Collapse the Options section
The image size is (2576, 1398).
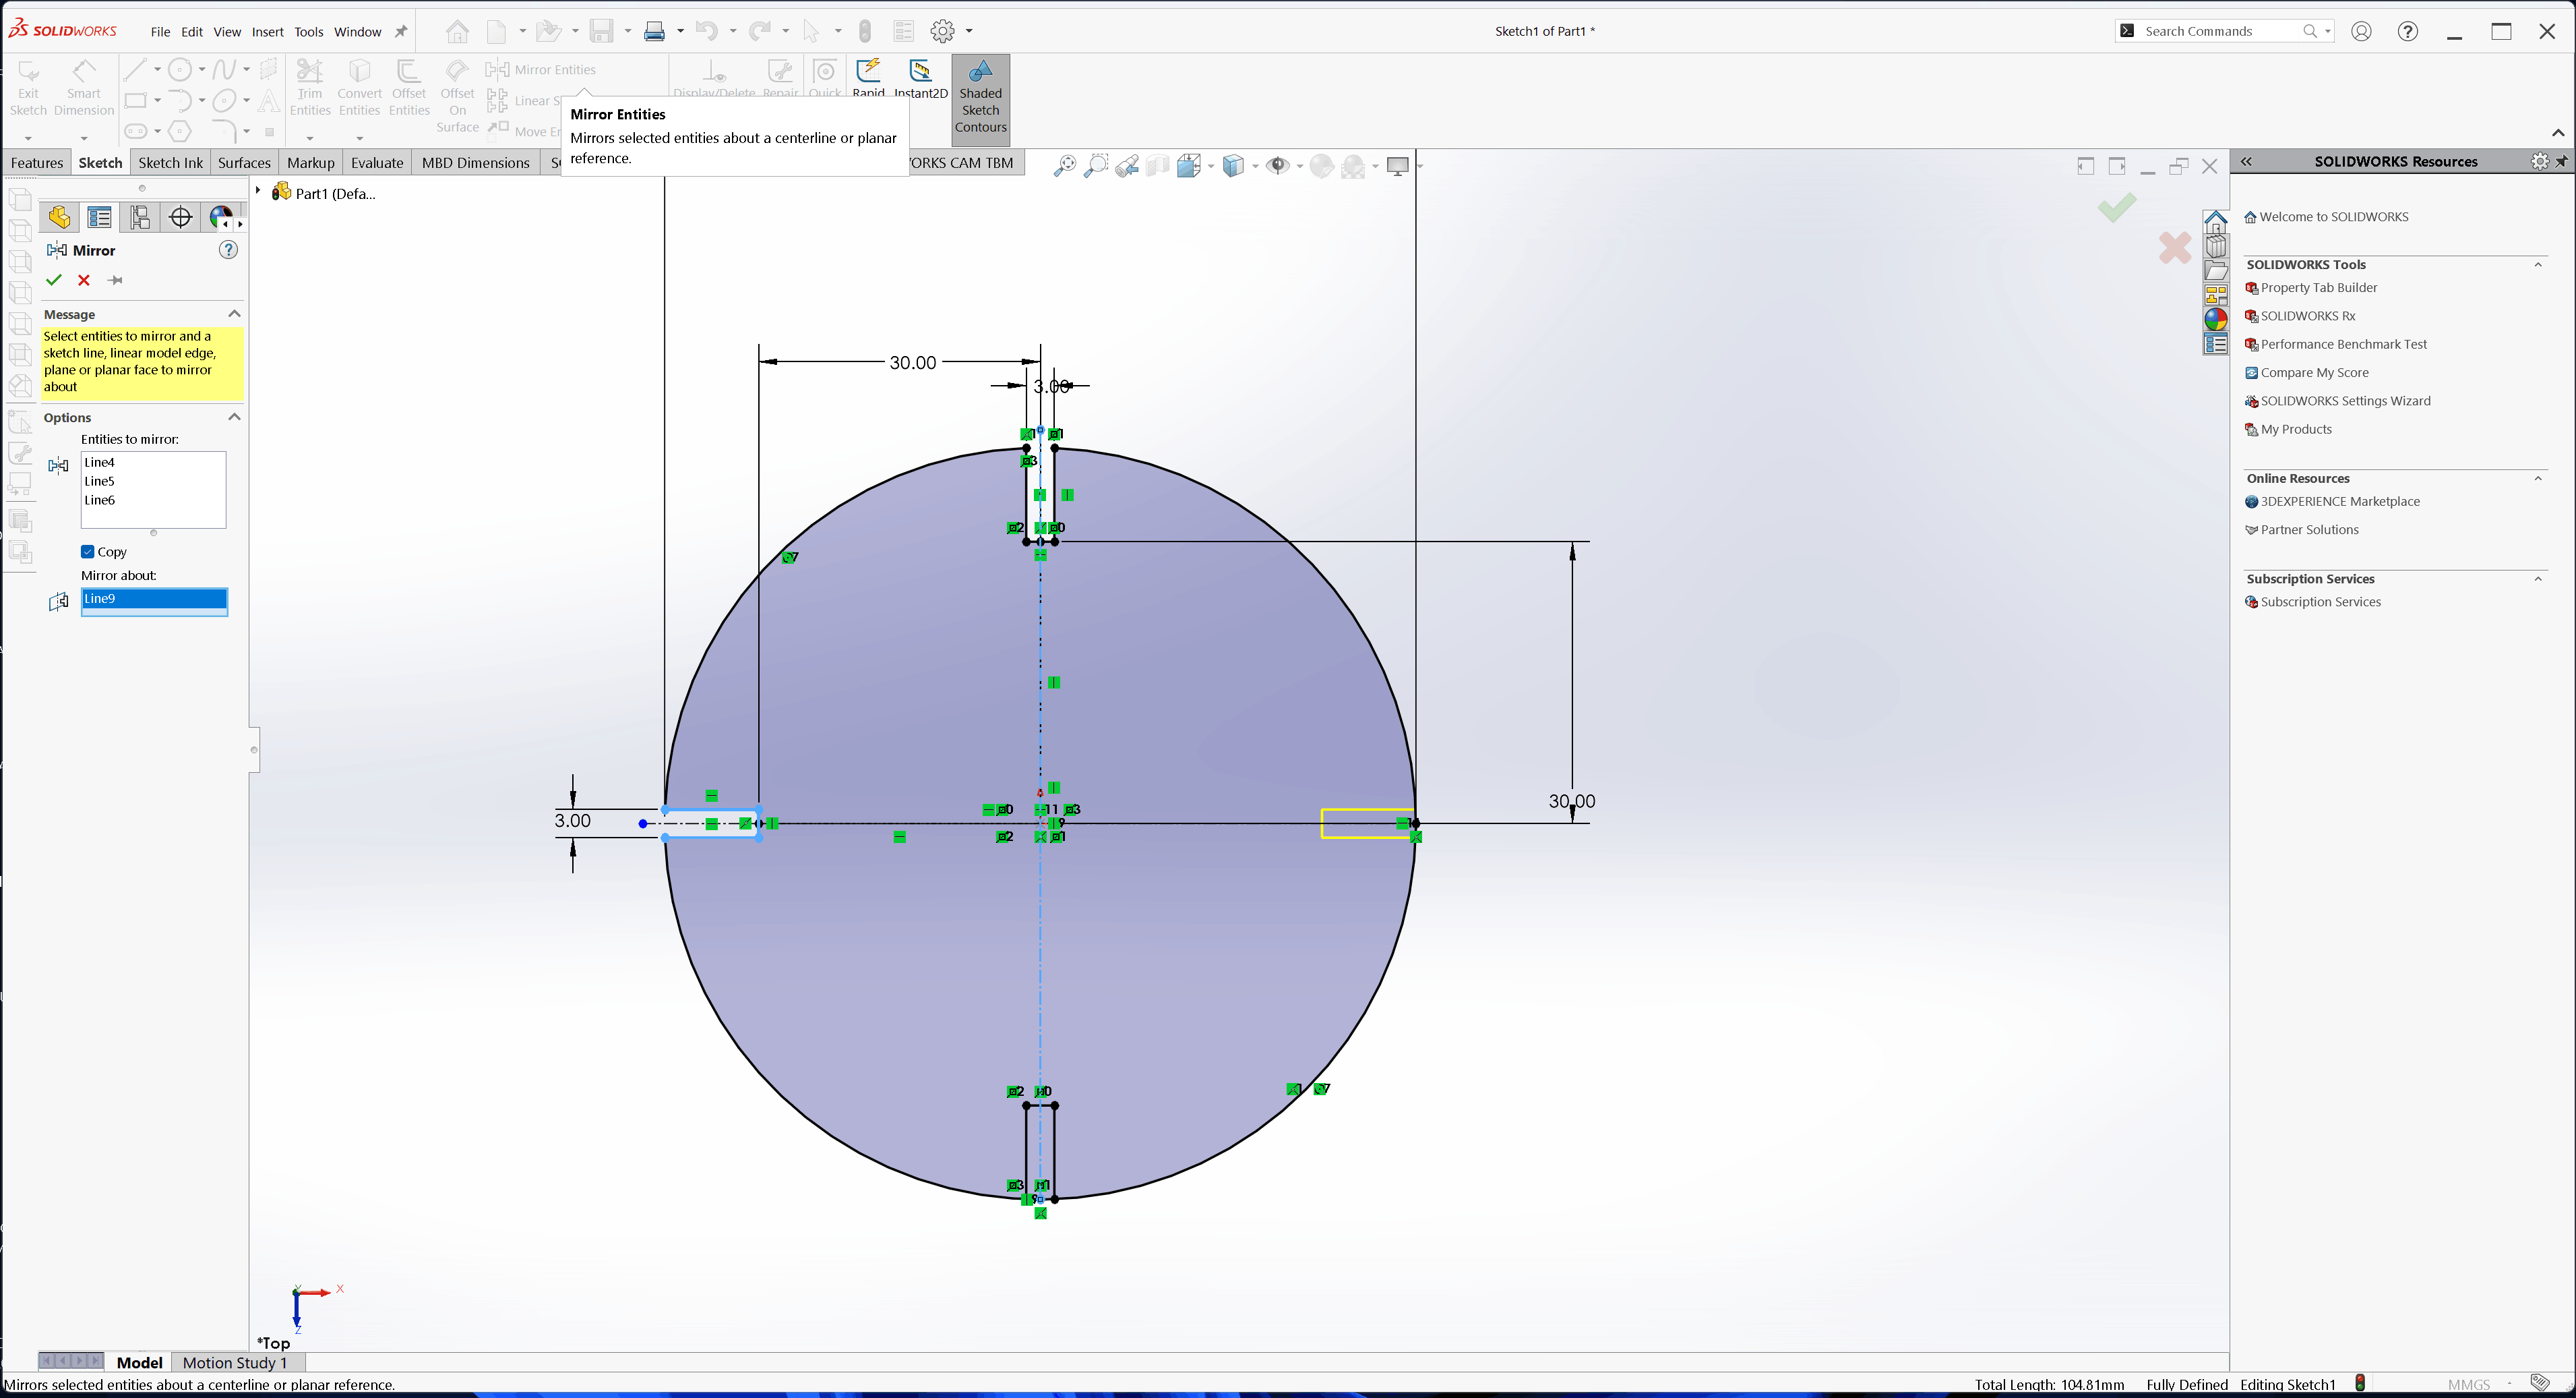click(x=234, y=417)
